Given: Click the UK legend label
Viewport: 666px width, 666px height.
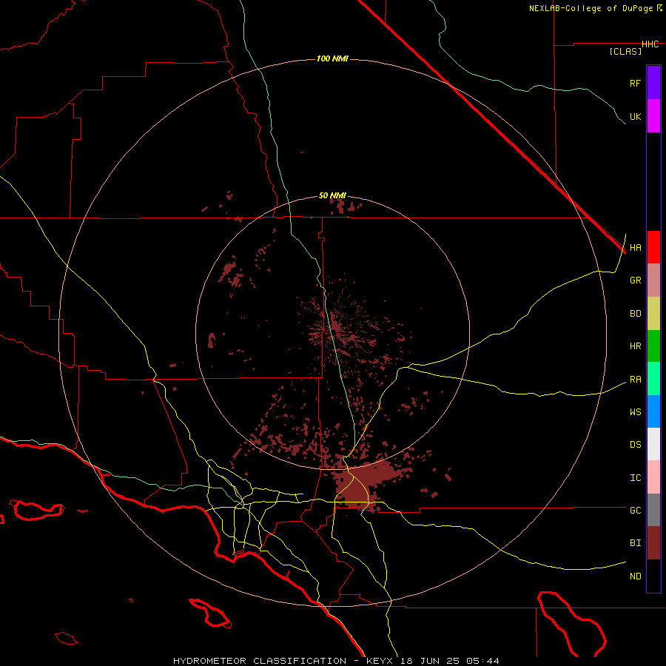Looking at the screenshot, I should [x=635, y=117].
